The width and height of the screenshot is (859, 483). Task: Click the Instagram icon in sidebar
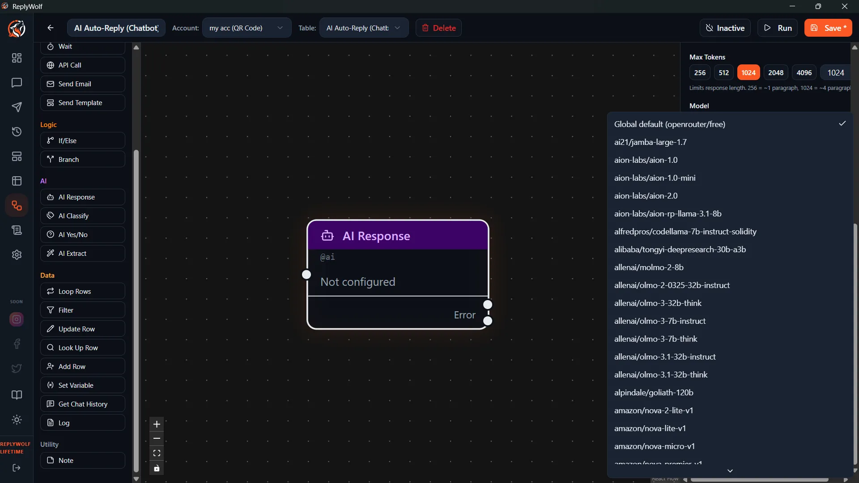[x=17, y=319]
